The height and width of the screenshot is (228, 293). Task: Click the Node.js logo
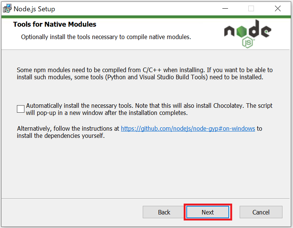click(248, 34)
